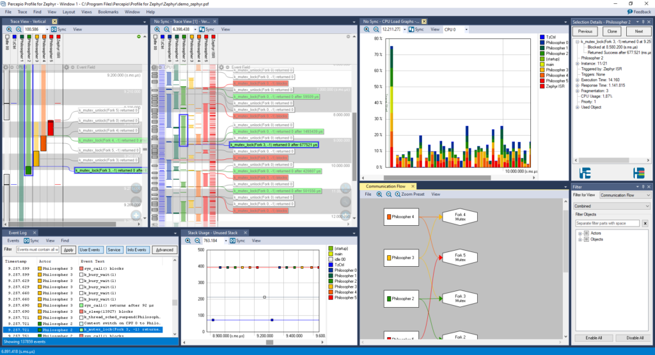Open File menu in Communication Flow panel
The image size is (655, 355).
point(368,194)
